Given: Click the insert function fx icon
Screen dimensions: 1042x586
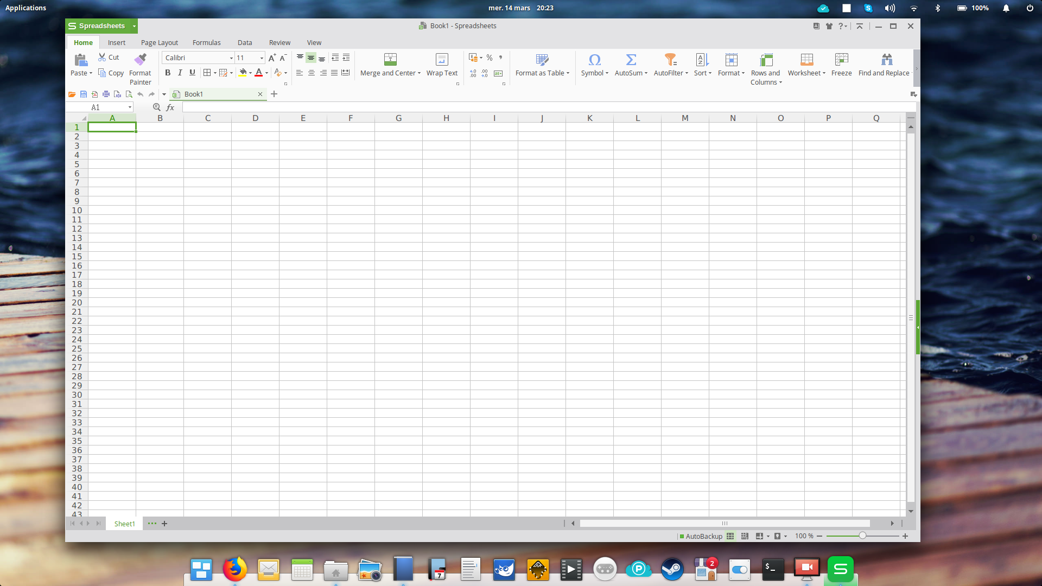Looking at the screenshot, I should (x=170, y=107).
